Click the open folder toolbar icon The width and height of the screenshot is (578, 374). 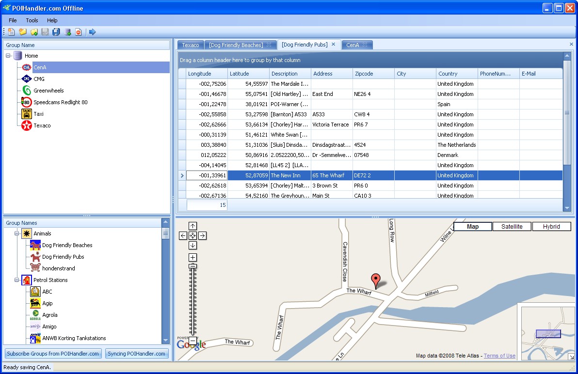pyautogui.click(x=23, y=32)
